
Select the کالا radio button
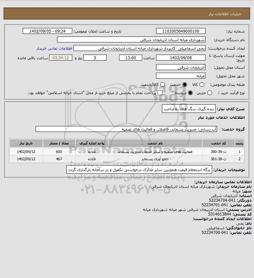coord(202,85)
